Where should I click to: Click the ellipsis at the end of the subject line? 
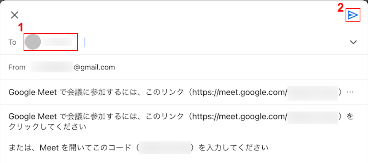point(350,92)
